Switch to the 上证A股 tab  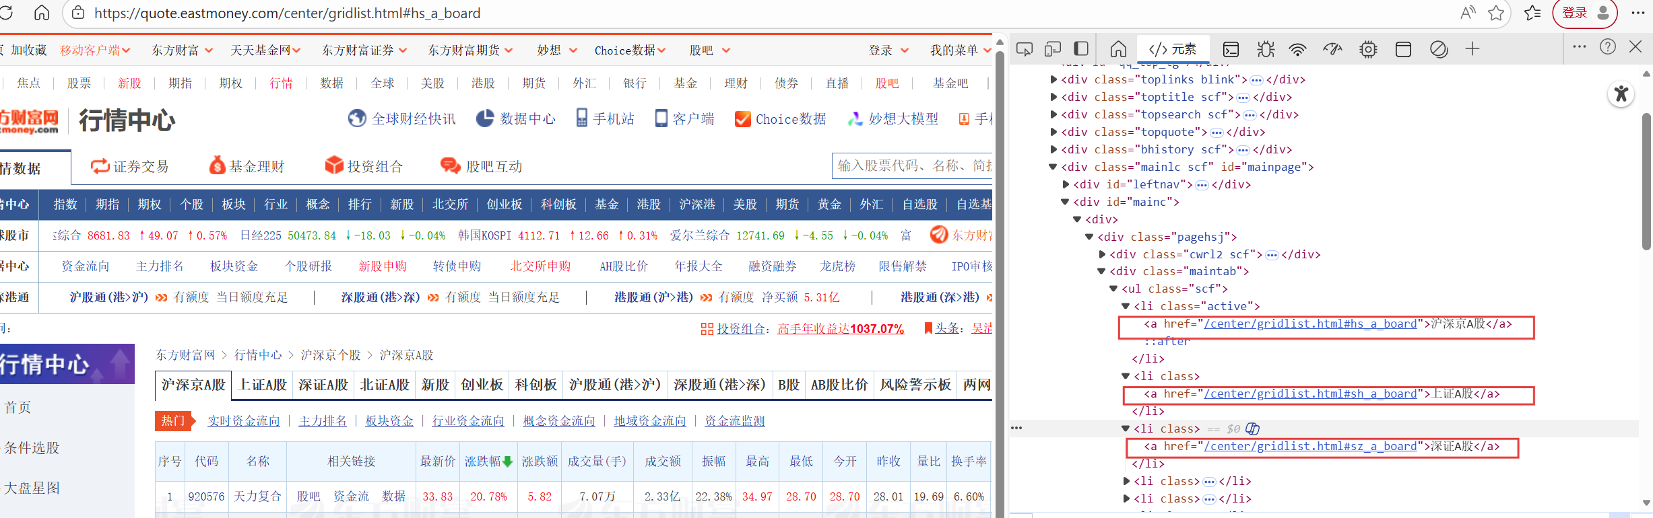tap(263, 385)
